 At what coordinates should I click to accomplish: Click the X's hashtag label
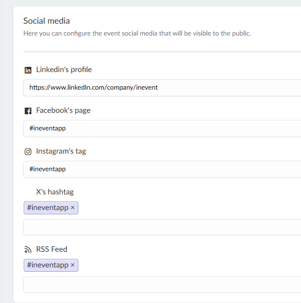(55, 192)
